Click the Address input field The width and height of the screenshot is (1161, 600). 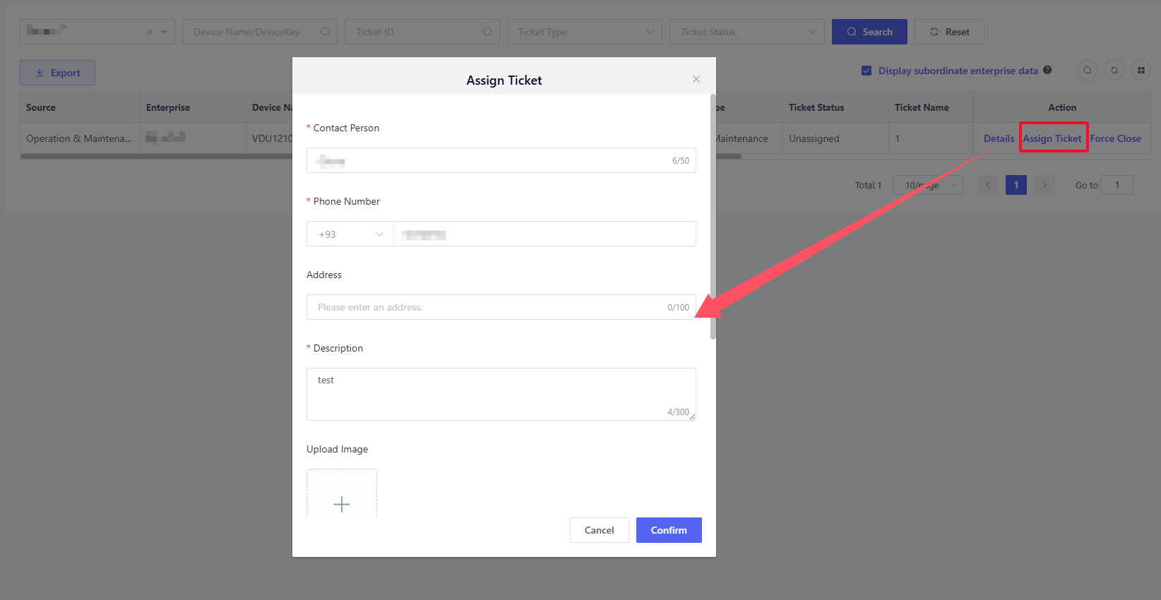pos(487,307)
